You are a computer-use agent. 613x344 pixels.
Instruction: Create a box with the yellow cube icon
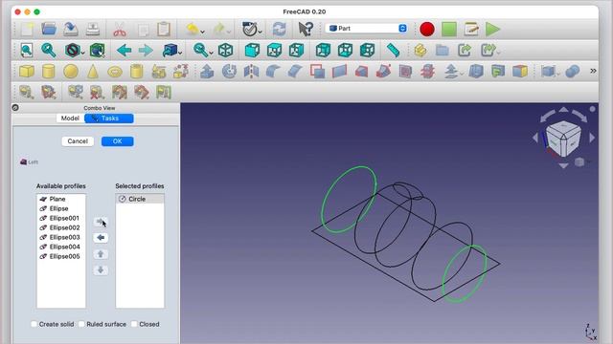click(27, 72)
